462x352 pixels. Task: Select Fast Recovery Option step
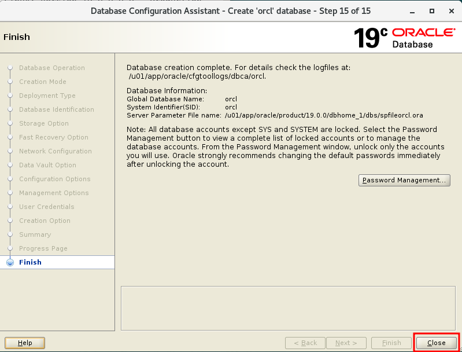point(53,137)
